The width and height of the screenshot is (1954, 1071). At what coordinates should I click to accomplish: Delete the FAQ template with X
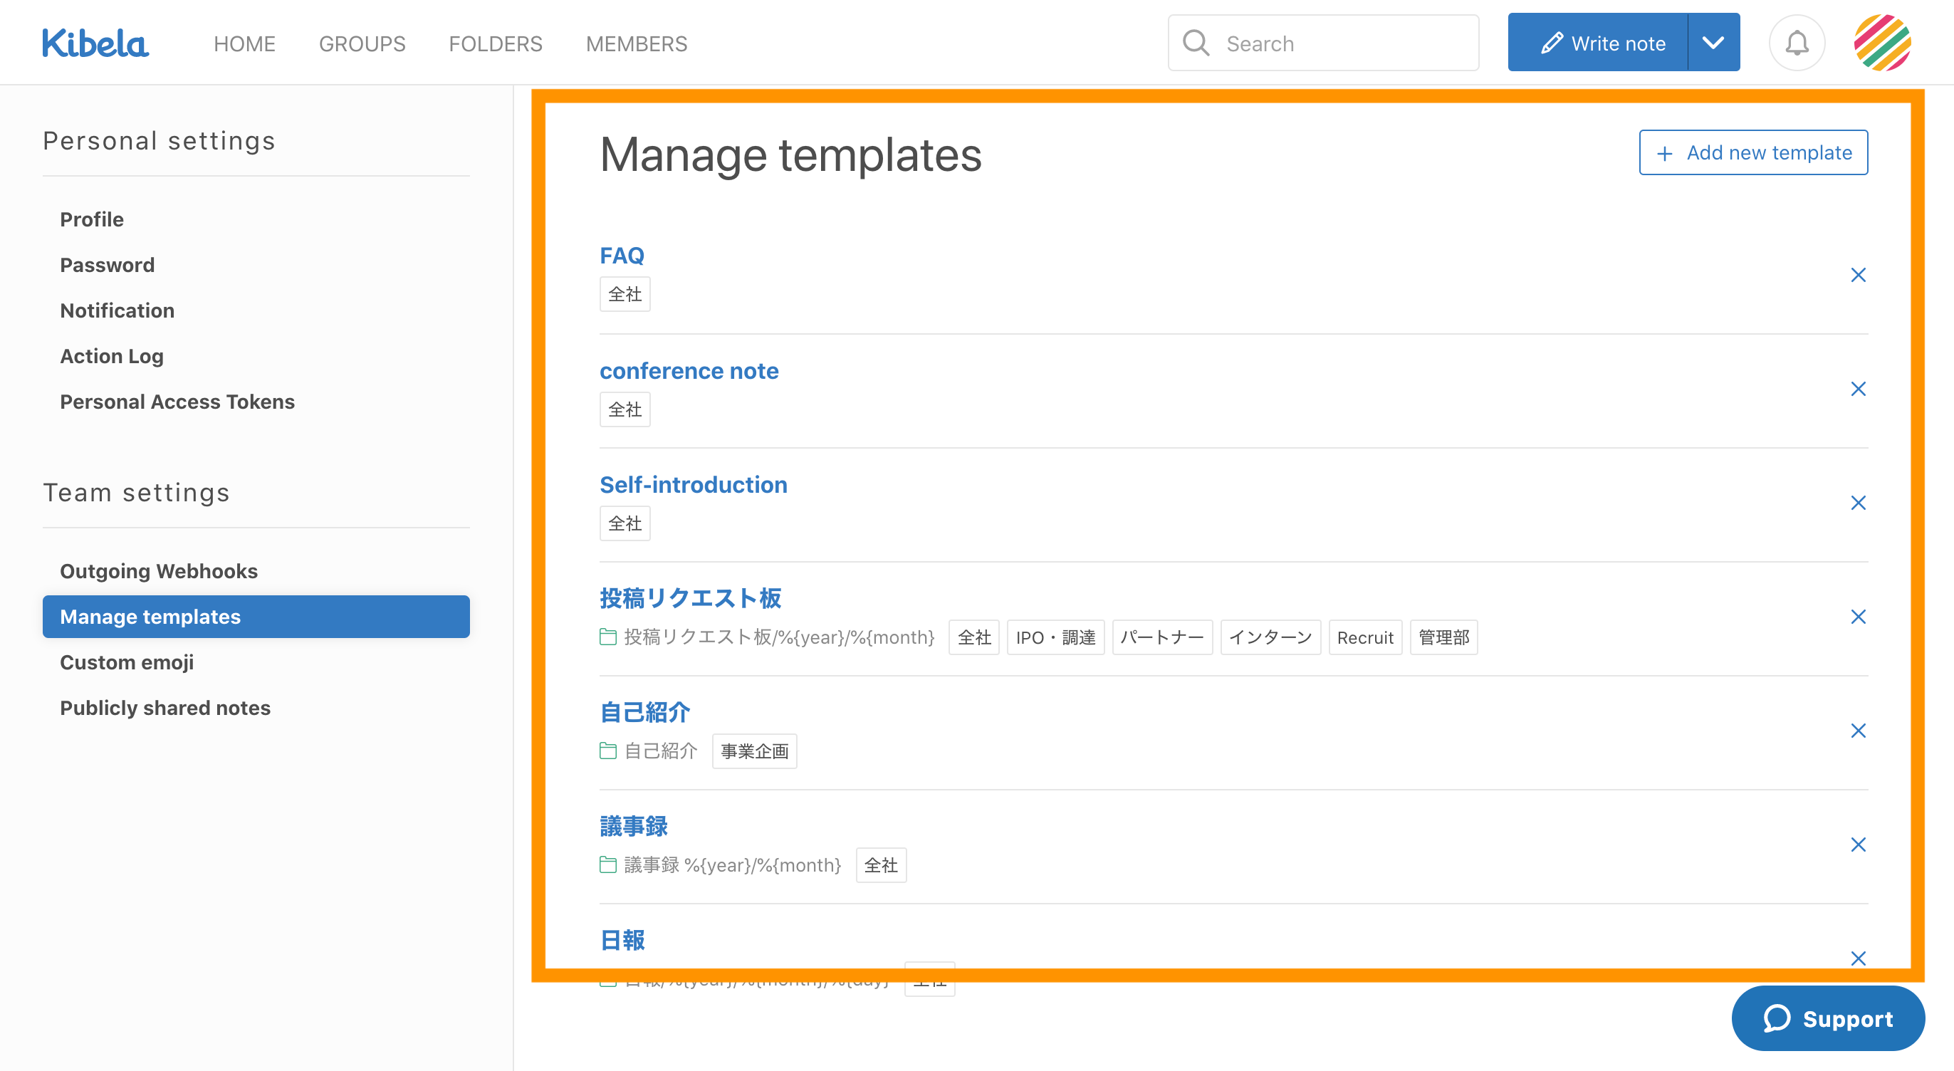1858,276
